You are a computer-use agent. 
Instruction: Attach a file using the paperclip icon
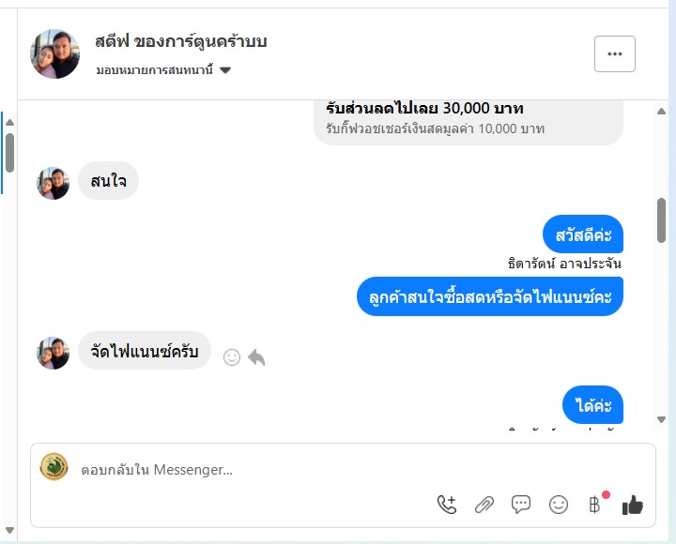point(484,505)
